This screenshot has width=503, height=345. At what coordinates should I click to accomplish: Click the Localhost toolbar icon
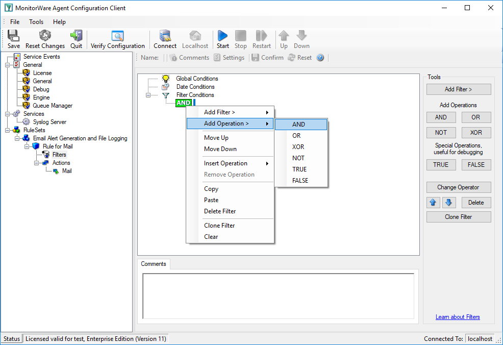pos(195,36)
